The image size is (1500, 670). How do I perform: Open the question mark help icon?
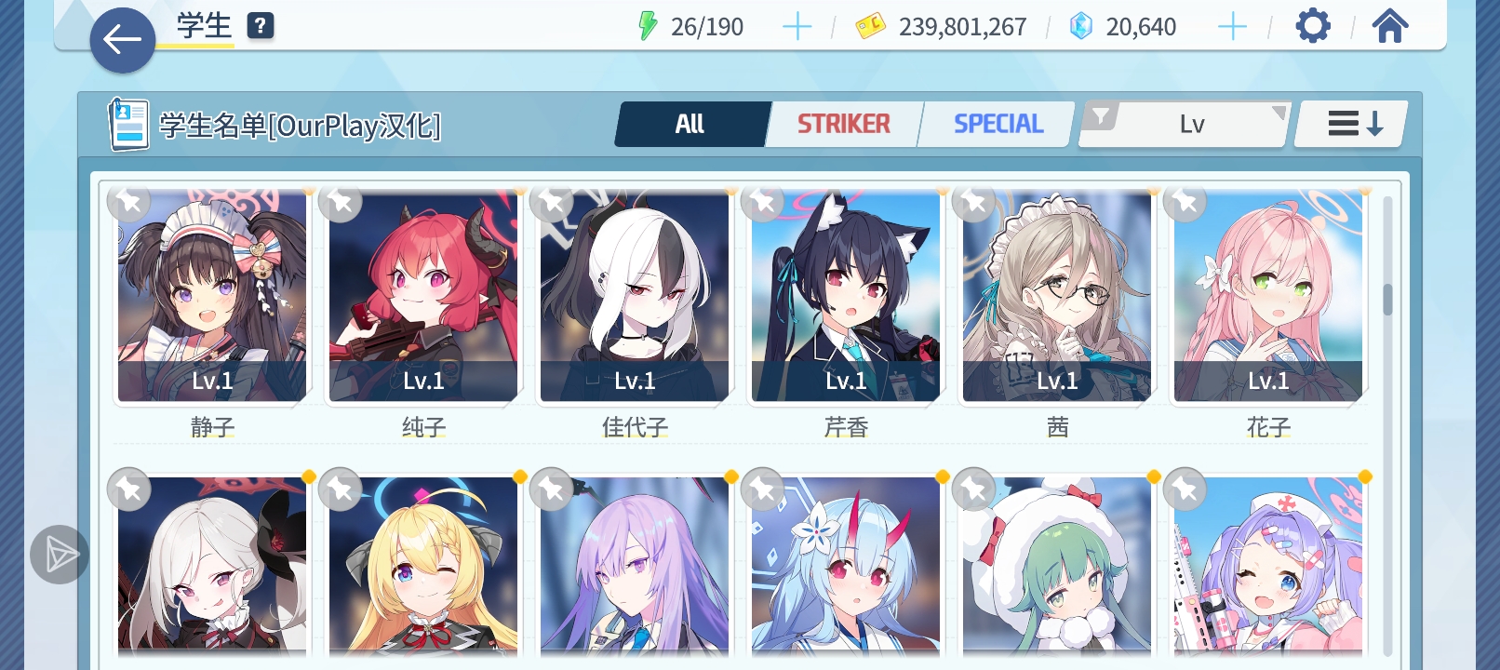(261, 26)
